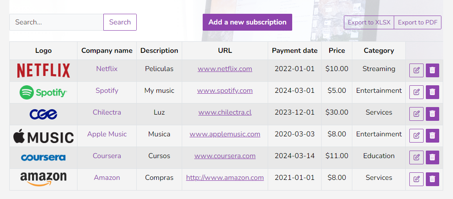Select the Apple Music logo

pos(43,136)
